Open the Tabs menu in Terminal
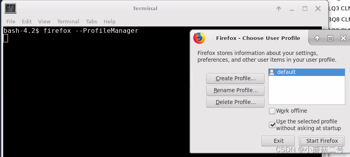This screenshot has width=350, height=157. (91, 21)
